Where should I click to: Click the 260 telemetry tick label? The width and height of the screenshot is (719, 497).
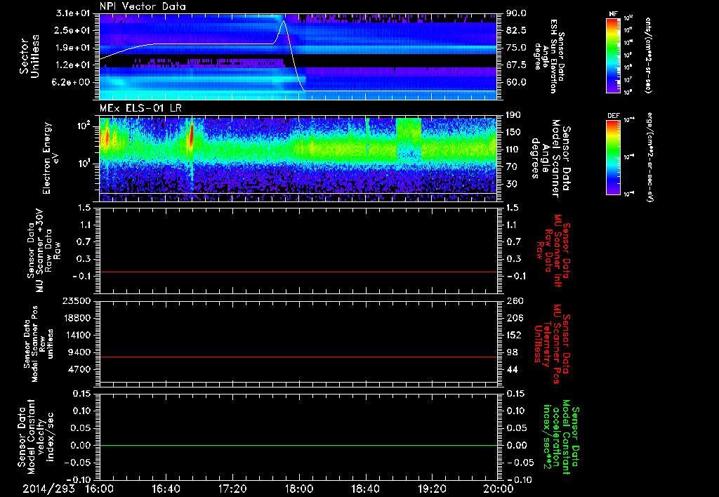click(x=515, y=301)
